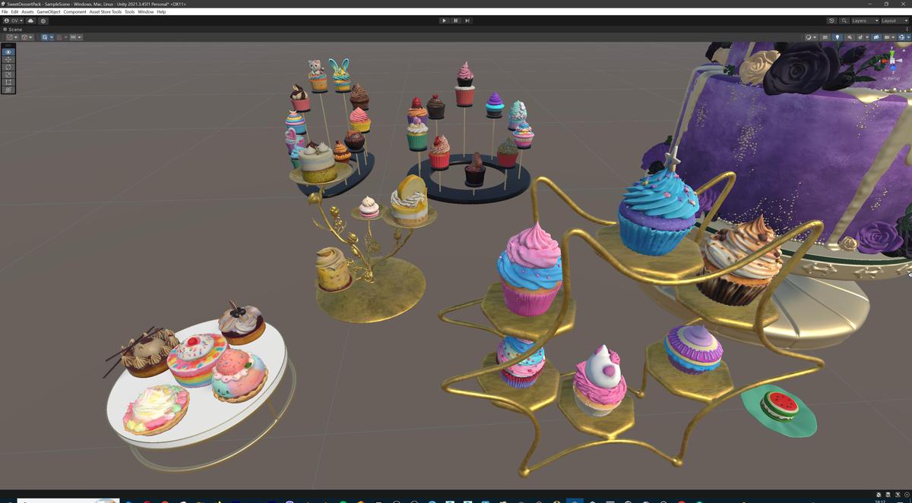The width and height of the screenshot is (912, 503).
Task: Click the search icon in the Scene view toolbar
Action: coord(844,20)
